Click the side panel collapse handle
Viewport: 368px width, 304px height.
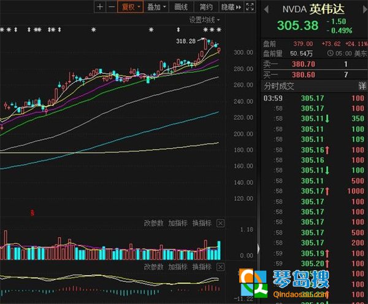pos(258,249)
